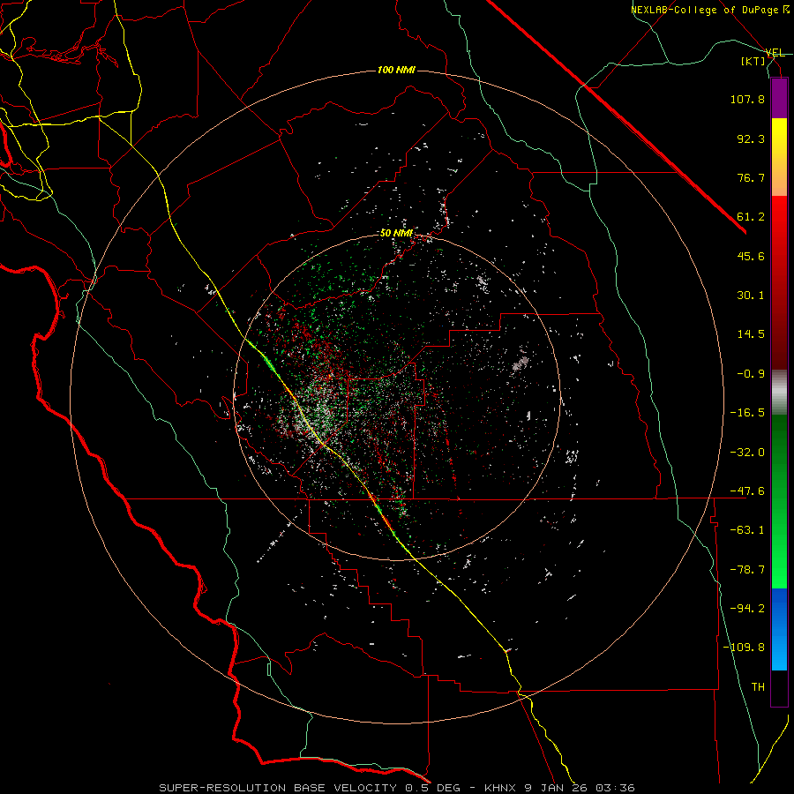Pick the purple segment of velocity color bar
Viewport: 794px width, 794px height.
[779, 99]
